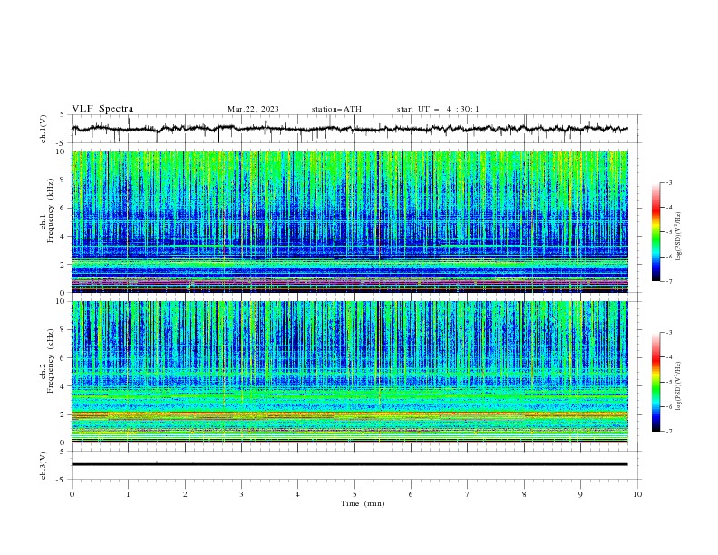Screen dimensions: 718x555
Task: Click the ch.1 voltage waveform trace
Action: 349,129
